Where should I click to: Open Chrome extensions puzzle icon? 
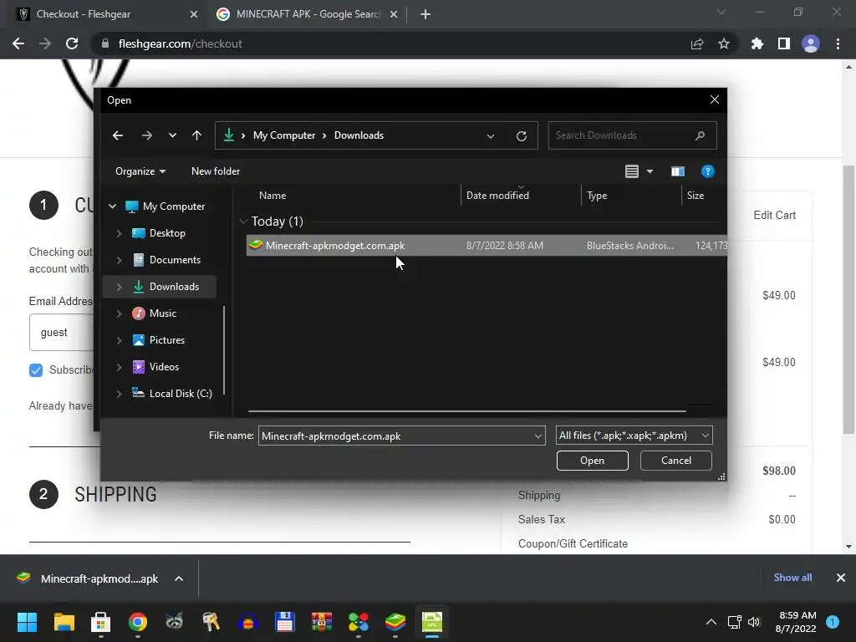point(757,43)
